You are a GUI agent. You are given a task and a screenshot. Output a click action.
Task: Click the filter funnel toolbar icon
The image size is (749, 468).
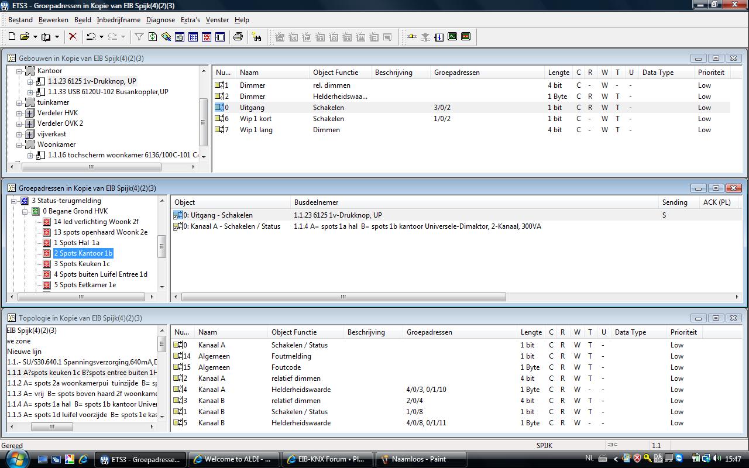coord(139,37)
